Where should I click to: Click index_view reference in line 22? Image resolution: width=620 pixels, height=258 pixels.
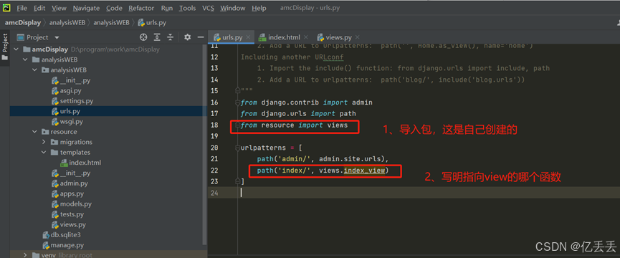coord(365,171)
